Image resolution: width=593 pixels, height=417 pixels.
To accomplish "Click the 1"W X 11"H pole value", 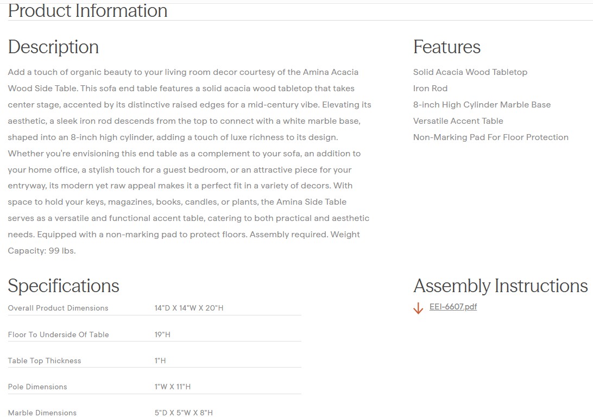I will [x=173, y=387].
